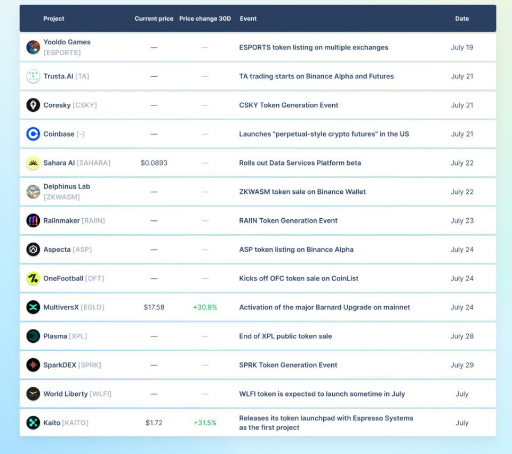Click the MultiversX logo icon
512x454 pixels.
point(33,307)
